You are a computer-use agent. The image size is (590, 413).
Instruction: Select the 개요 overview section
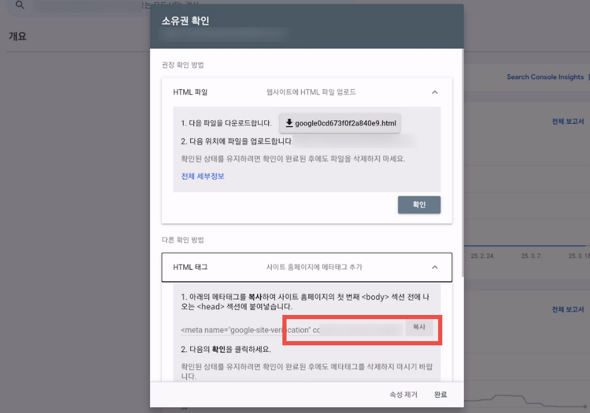tap(17, 36)
